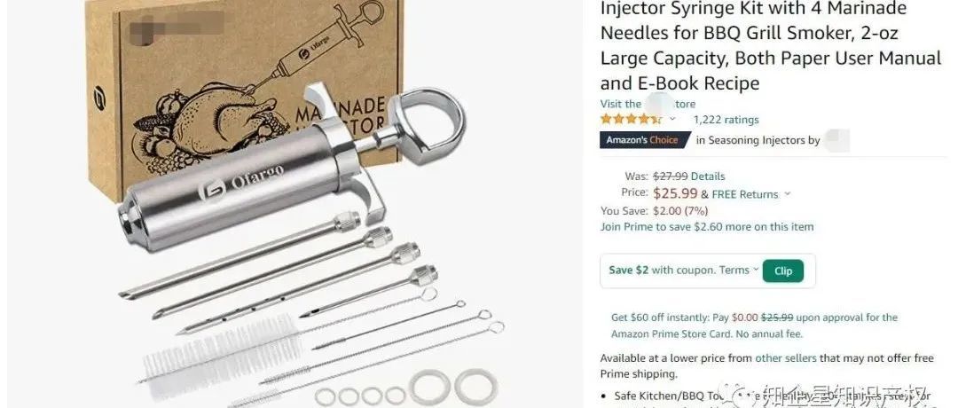Open the star rating dropdown chevron

click(x=672, y=119)
